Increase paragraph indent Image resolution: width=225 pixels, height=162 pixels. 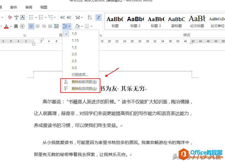click(69, 17)
